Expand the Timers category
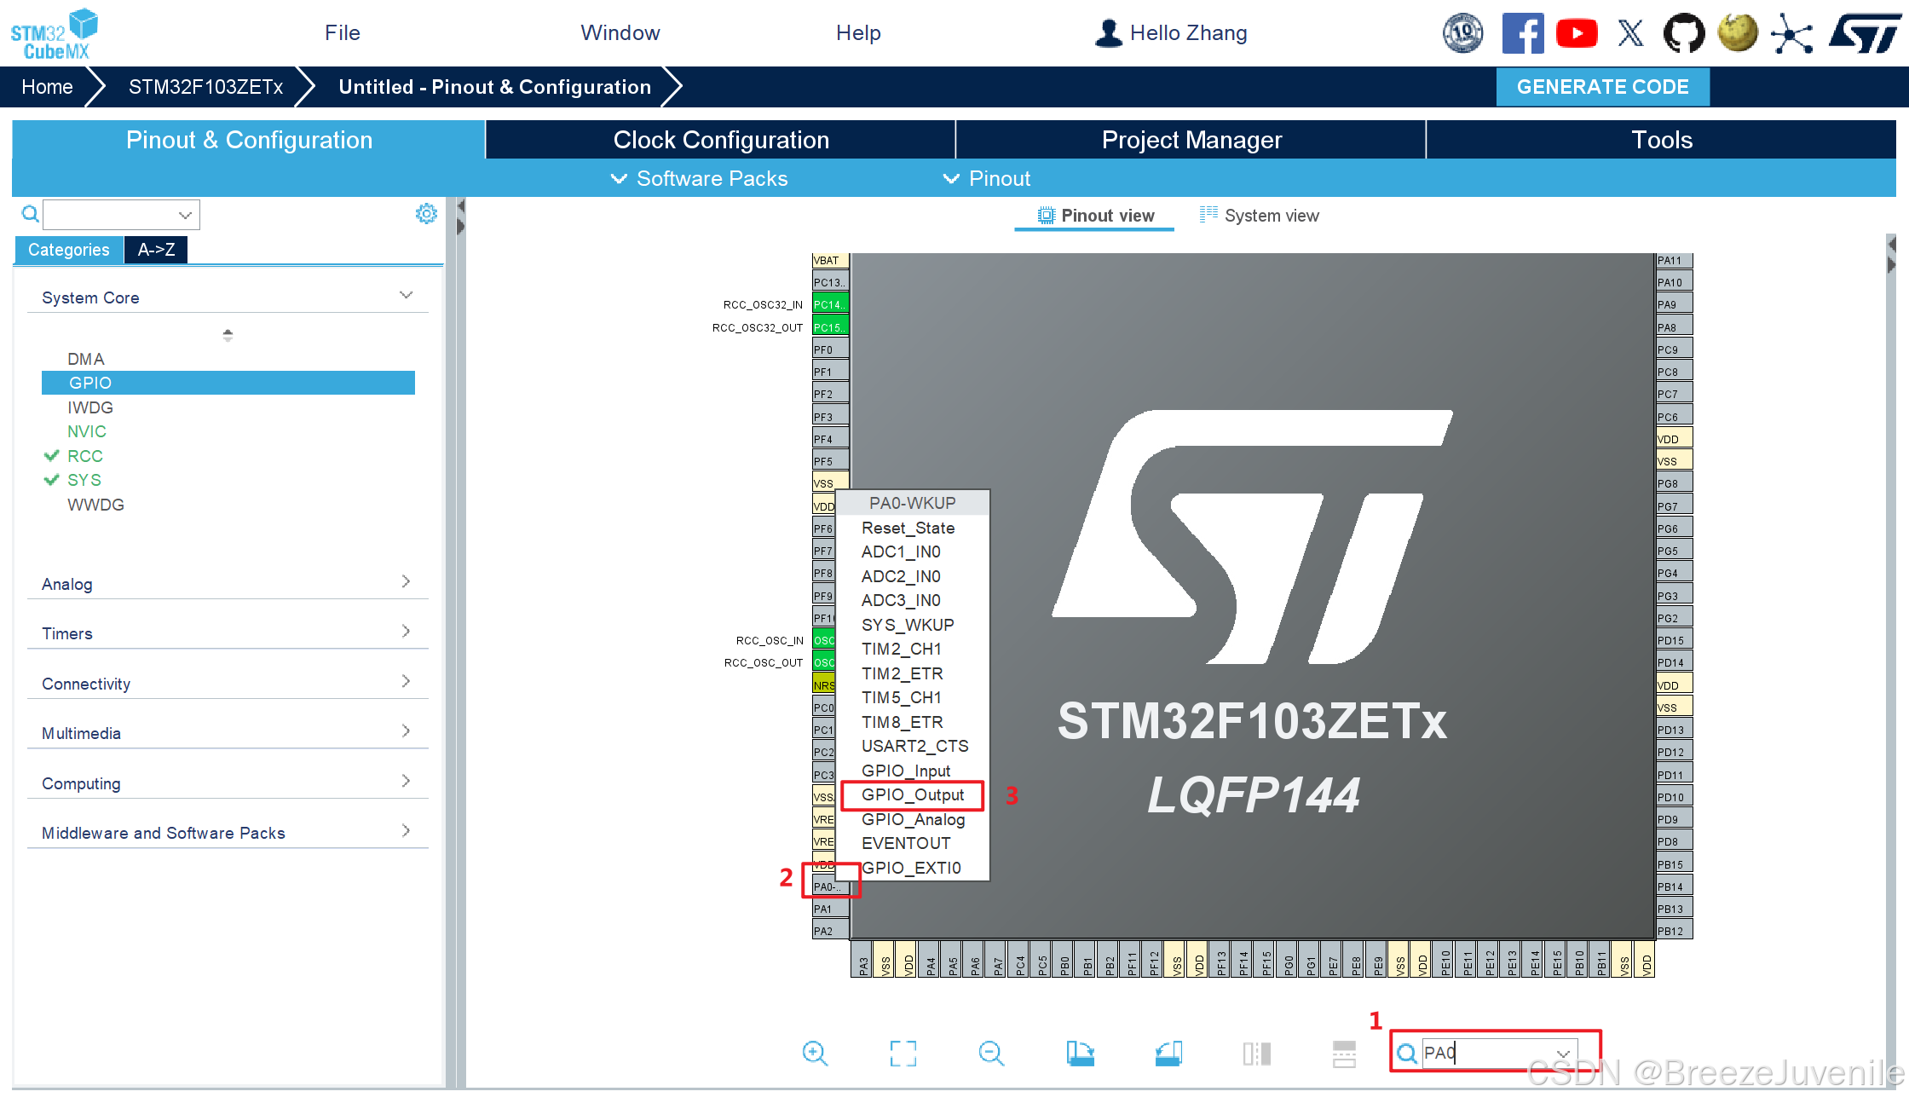 point(227,633)
